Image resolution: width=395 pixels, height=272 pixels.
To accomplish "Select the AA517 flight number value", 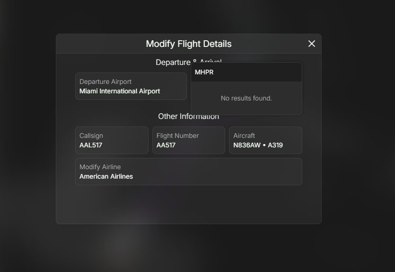I will click(166, 145).
